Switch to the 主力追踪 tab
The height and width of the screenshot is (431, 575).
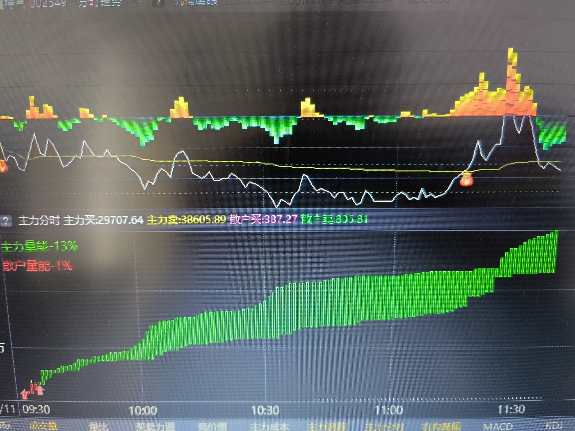pos(327,427)
